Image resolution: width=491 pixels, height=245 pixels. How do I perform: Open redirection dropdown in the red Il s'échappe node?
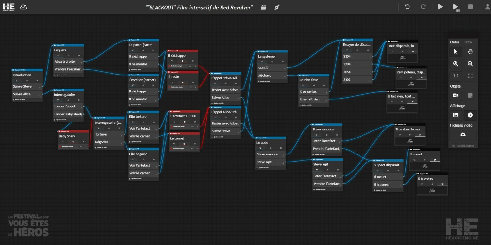click(x=192, y=66)
